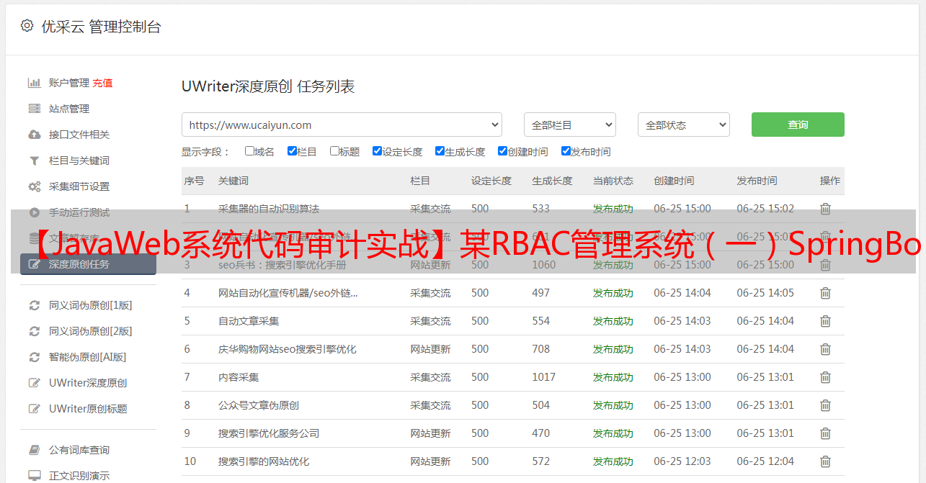Select 智能伪原创[AI版] menu item
This screenshot has width=926, height=483.
pyautogui.click(x=87, y=357)
